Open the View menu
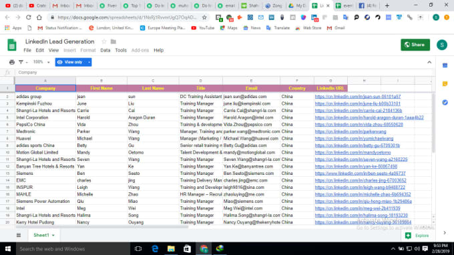This screenshot has height=255, width=454. [x=53, y=50]
